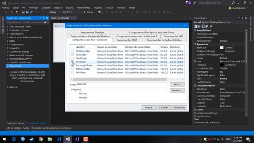Expand Todo Windows Forms toolbox group
254x143 pixels.
pyautogui.click(x=8, y=27)
